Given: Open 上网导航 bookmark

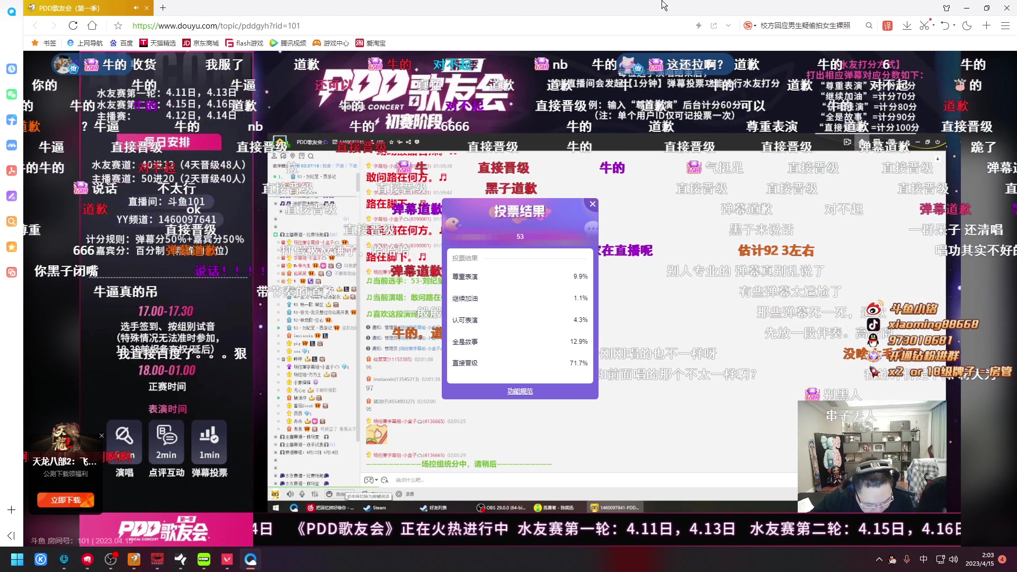Looking at the screenshot, I should coord(85,43).
